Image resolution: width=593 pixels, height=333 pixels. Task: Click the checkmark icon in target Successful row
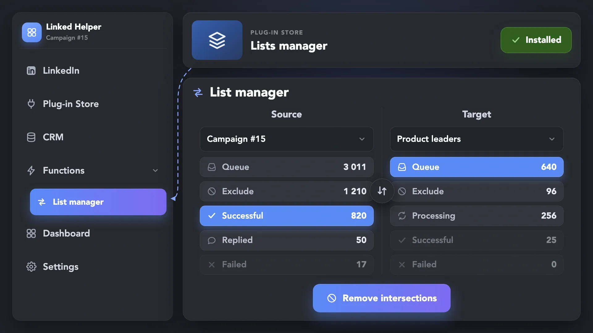pyautogui.click(x=402, y=240)
